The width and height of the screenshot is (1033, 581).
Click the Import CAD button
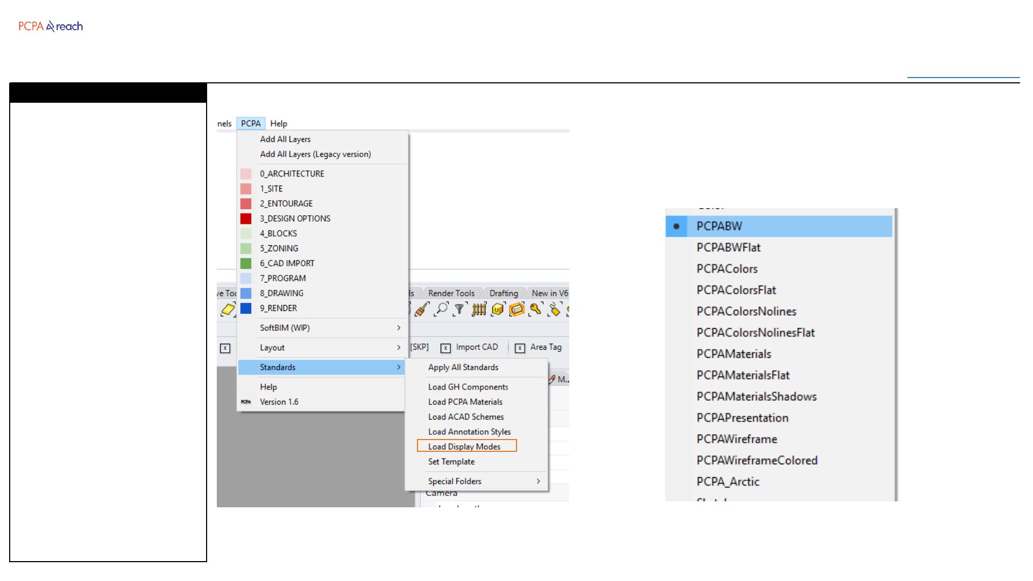(x=476, y=347)
